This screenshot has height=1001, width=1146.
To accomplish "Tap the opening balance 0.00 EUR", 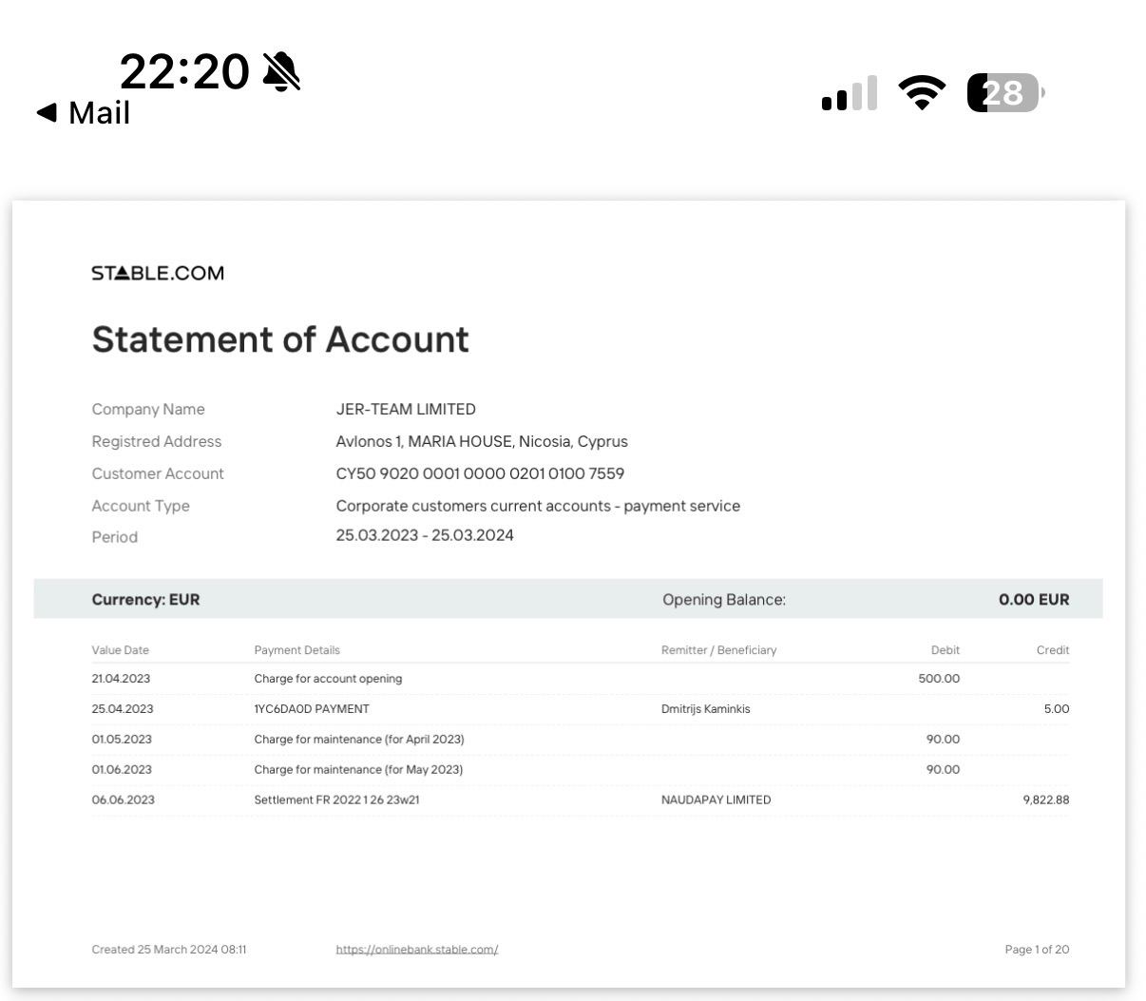I will (x=1034, y=600).
